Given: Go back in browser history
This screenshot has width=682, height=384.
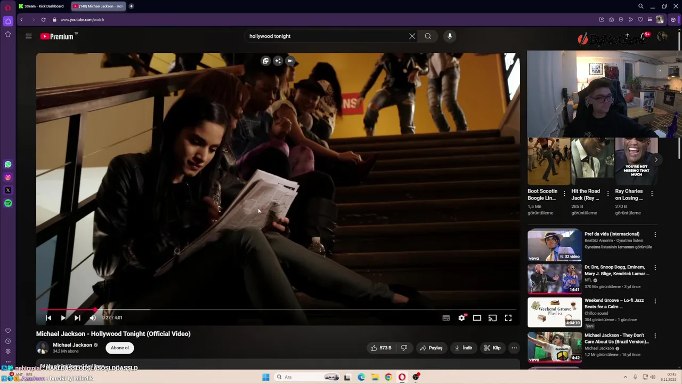Looking at the screenshot, I should (x=21, y=20).
